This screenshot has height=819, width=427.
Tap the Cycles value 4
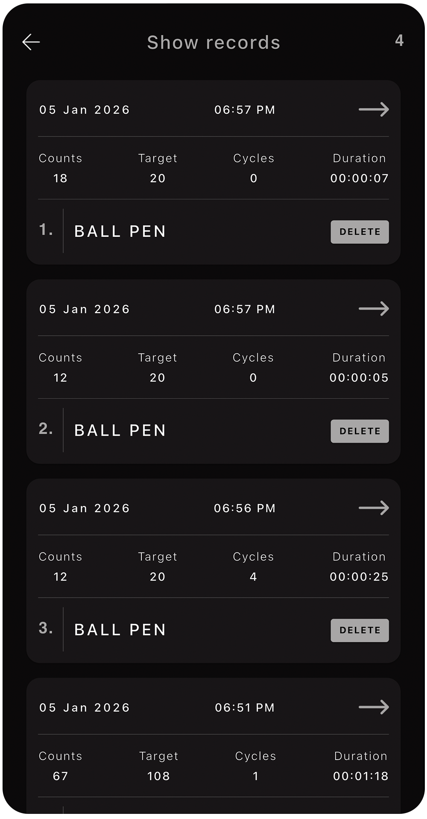click(x=253, y=577)
